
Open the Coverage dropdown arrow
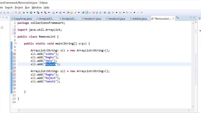click(x=42, y=13)
